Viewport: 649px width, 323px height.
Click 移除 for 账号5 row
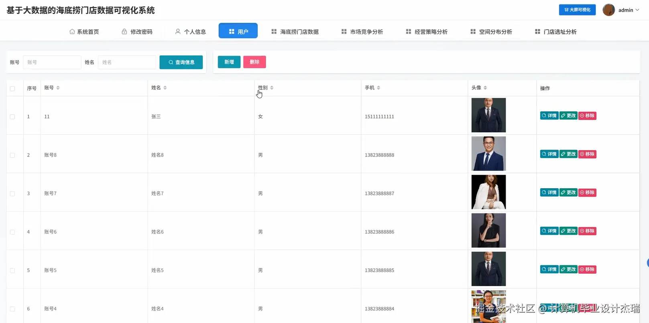587,270
